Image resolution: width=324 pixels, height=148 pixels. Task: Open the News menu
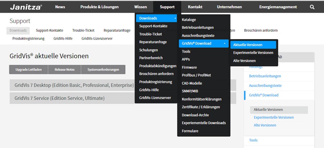coord(60,7)
